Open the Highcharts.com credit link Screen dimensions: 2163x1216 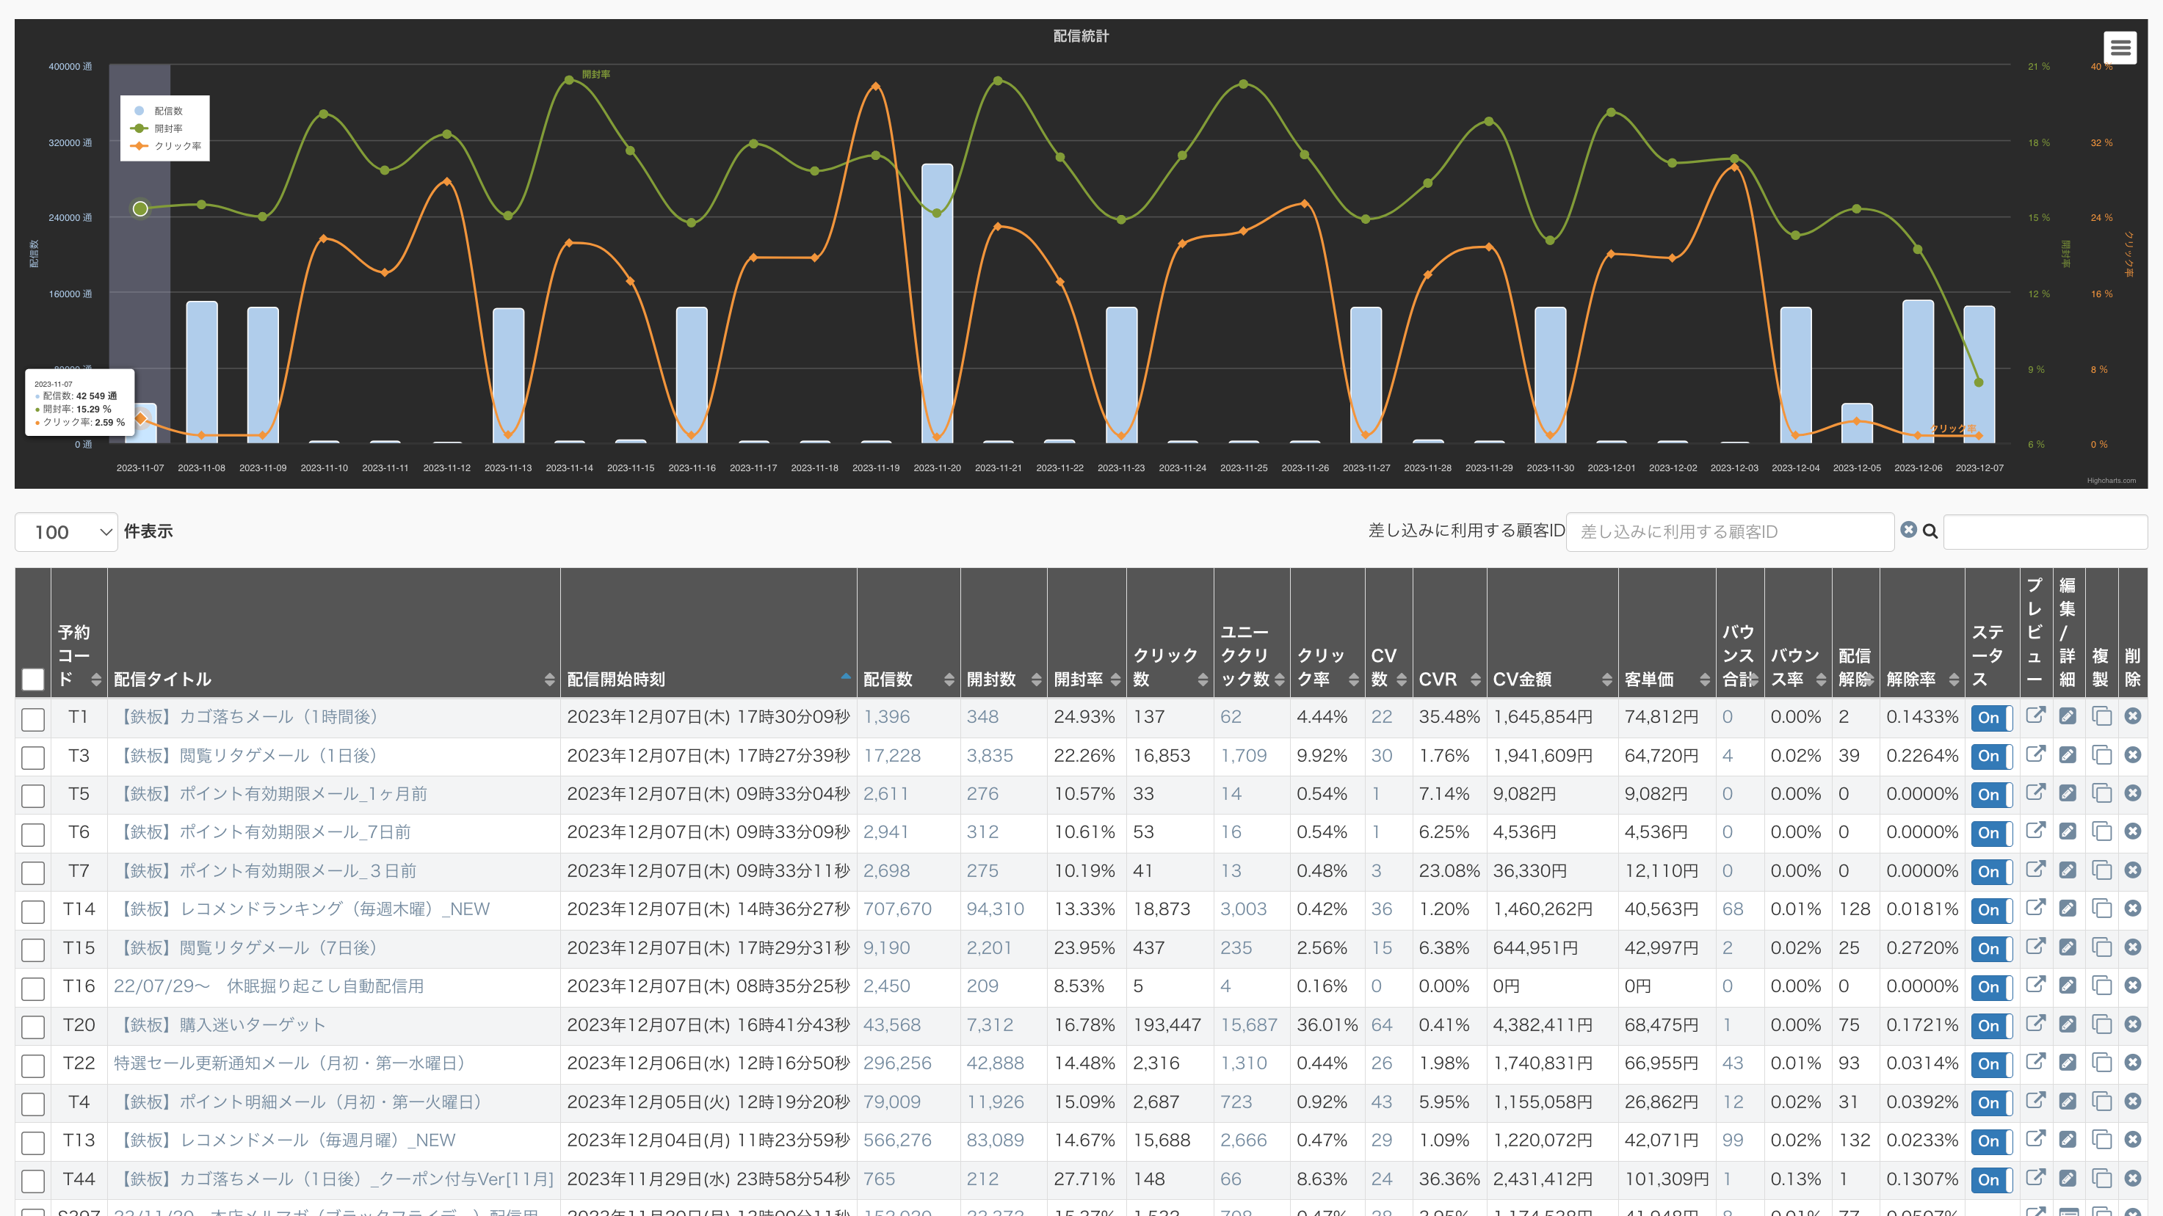point(2112,481)
